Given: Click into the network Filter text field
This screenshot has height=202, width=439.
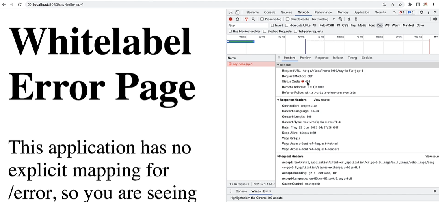Looking at the screenshot, I should [x=247, y=26].
